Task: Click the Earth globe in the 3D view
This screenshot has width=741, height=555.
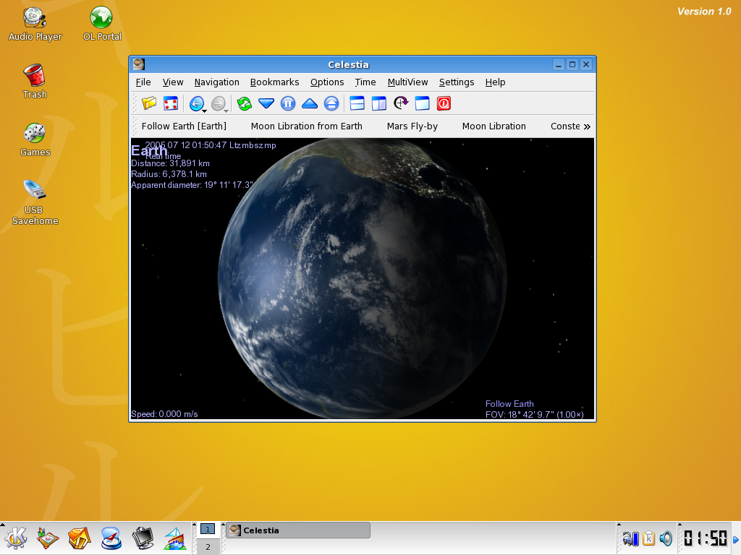Action: pos(363,278)
